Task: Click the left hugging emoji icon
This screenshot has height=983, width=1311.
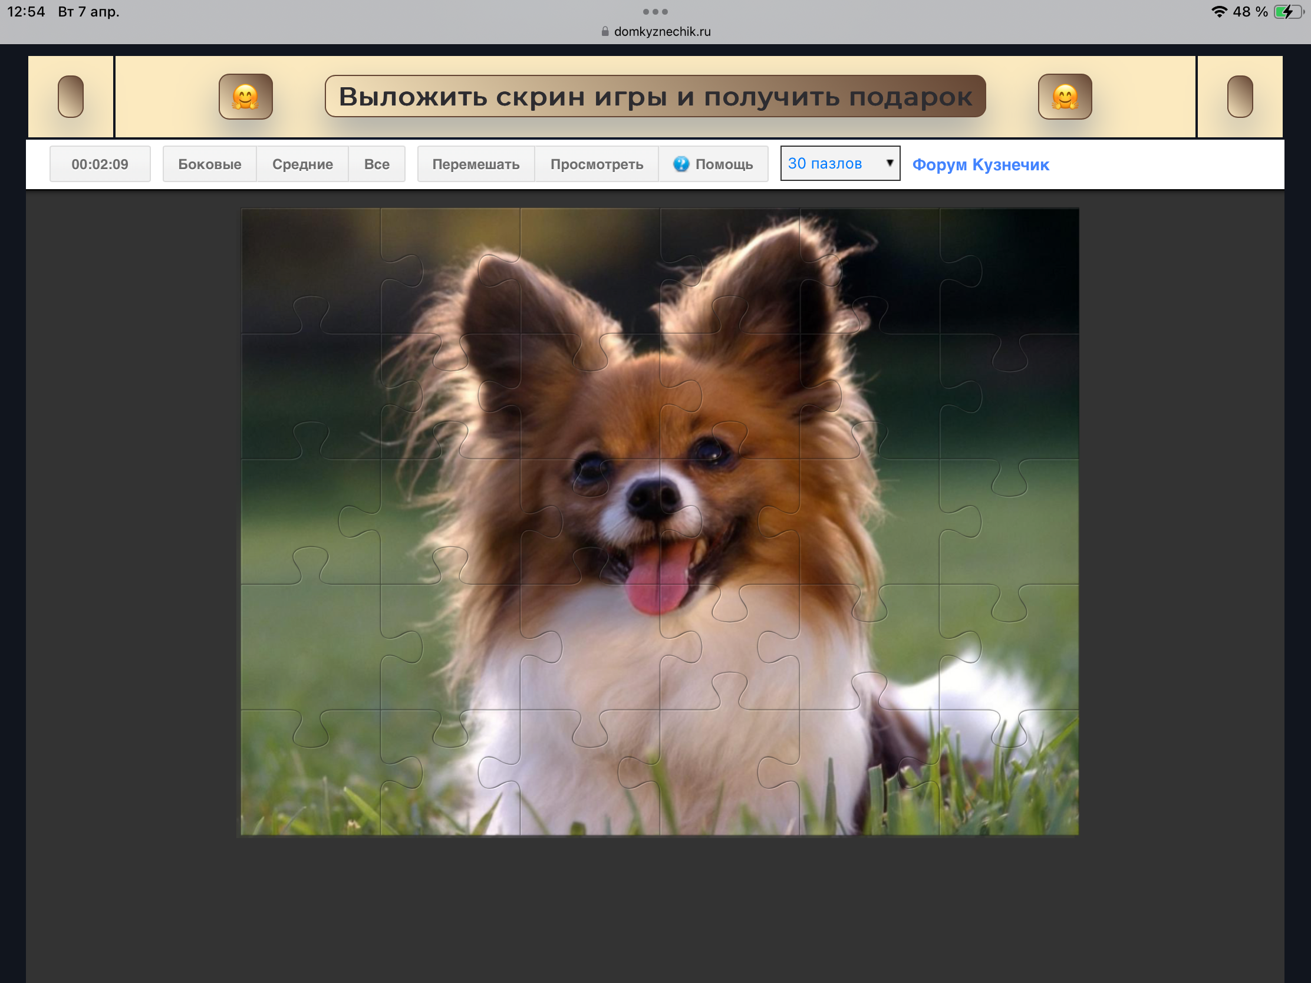Action: click(x=245, y=97)
